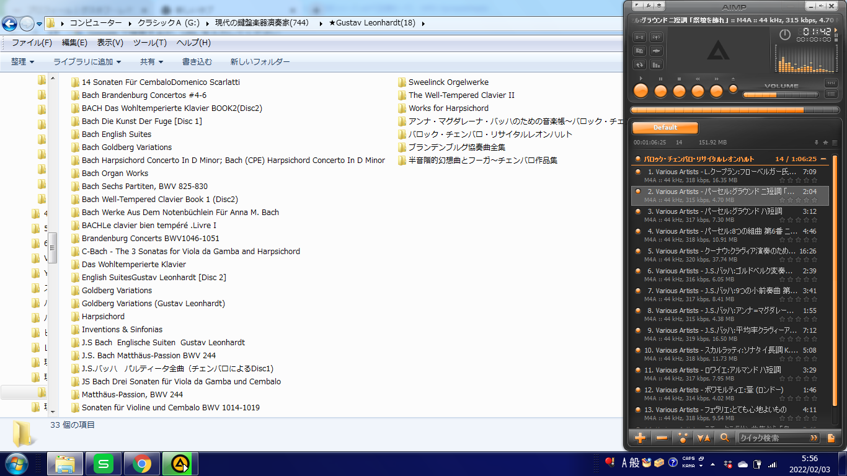The image size is (847, 476).
Task: Click the 新しいフォルダー button
Action: pos(260,62)
